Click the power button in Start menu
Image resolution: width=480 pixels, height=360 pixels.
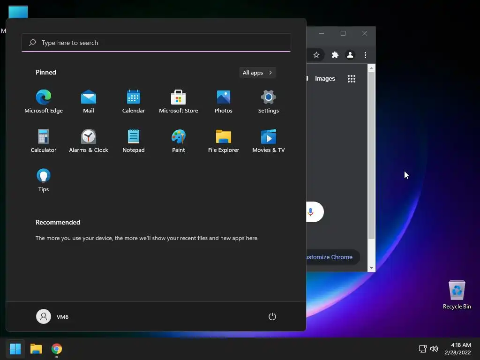[272, 316]
